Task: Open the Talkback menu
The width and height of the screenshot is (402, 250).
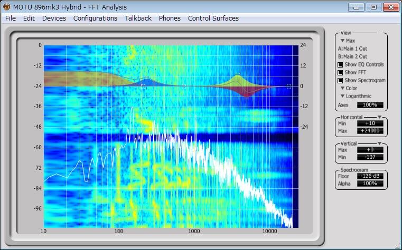Action: pos(138,18)
